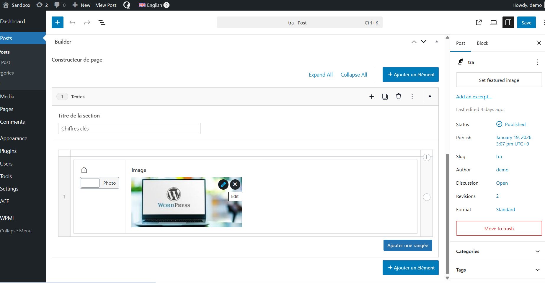Click the Titre de la section field
The width and height of the screenshot is (545, 283).
129,129
